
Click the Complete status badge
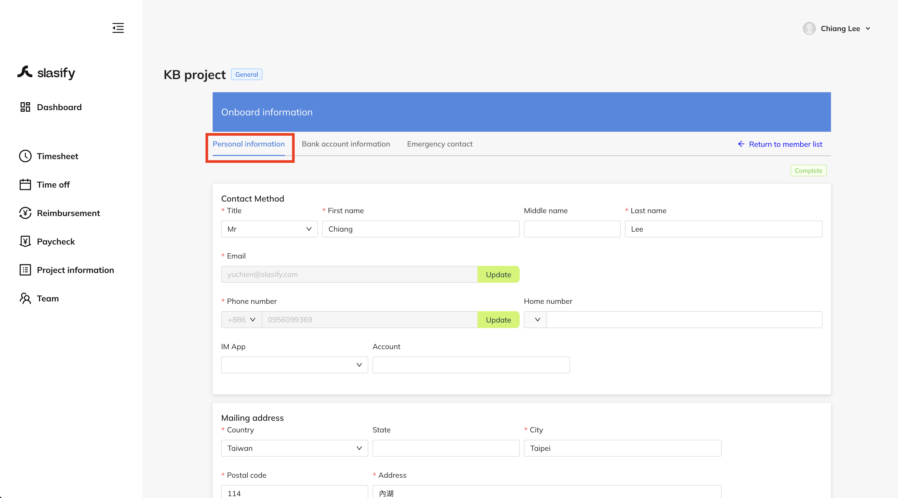[808, 171]
